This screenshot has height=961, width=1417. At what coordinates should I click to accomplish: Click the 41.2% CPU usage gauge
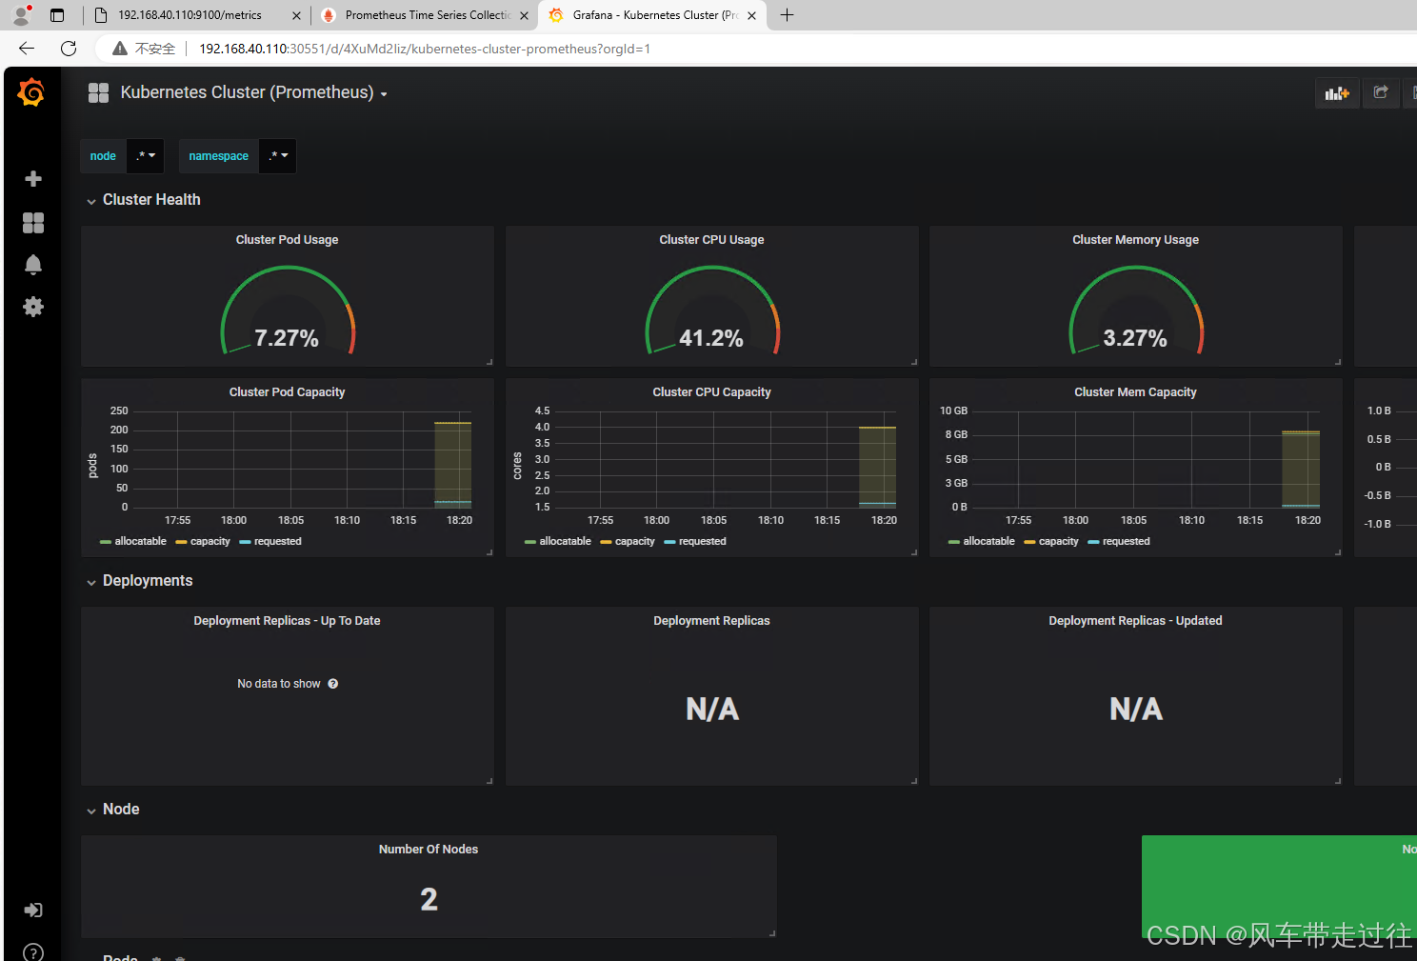click(712, 310)
